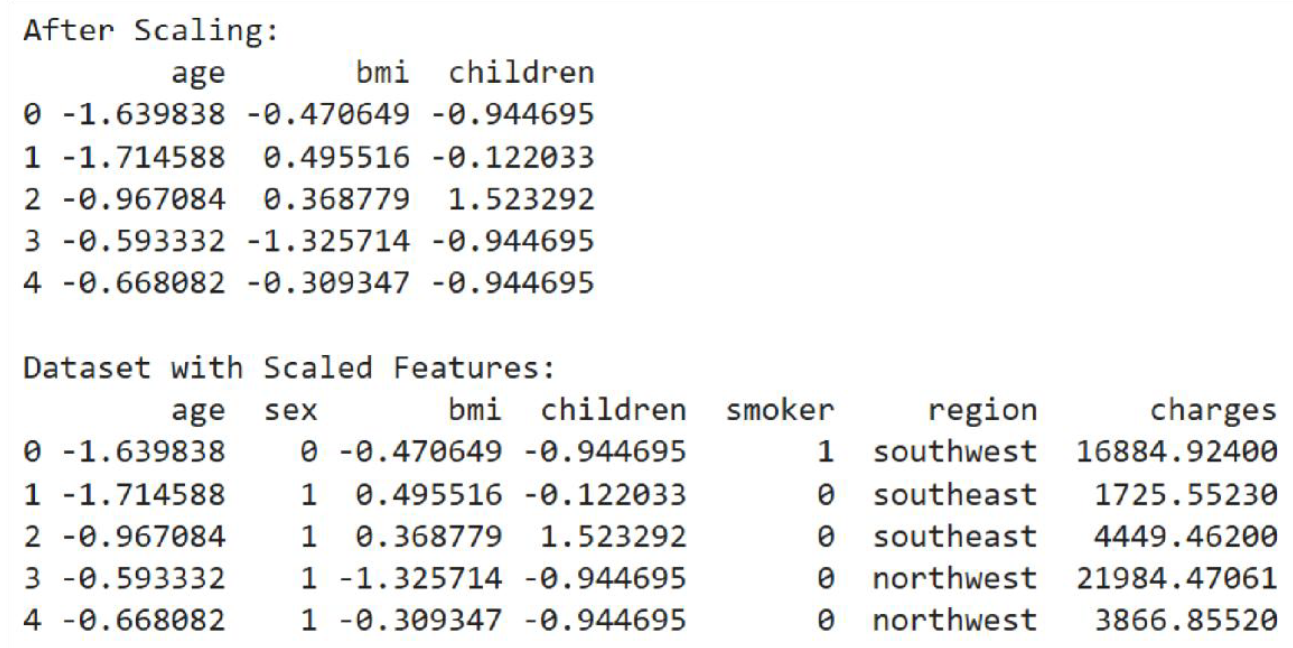This screenshot has width=1293, height=648.
Task: Select the charges value 3866.85520
Action: pos(1185,620)
